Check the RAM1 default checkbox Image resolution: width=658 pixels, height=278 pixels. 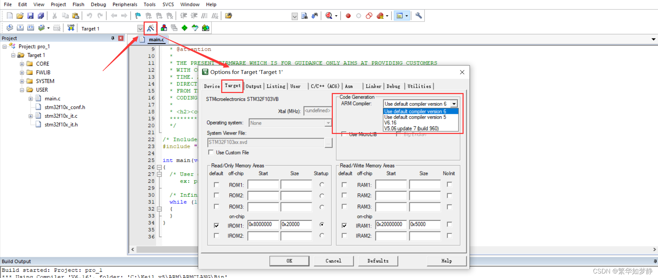pyautogui.click(x=344, y=185)
